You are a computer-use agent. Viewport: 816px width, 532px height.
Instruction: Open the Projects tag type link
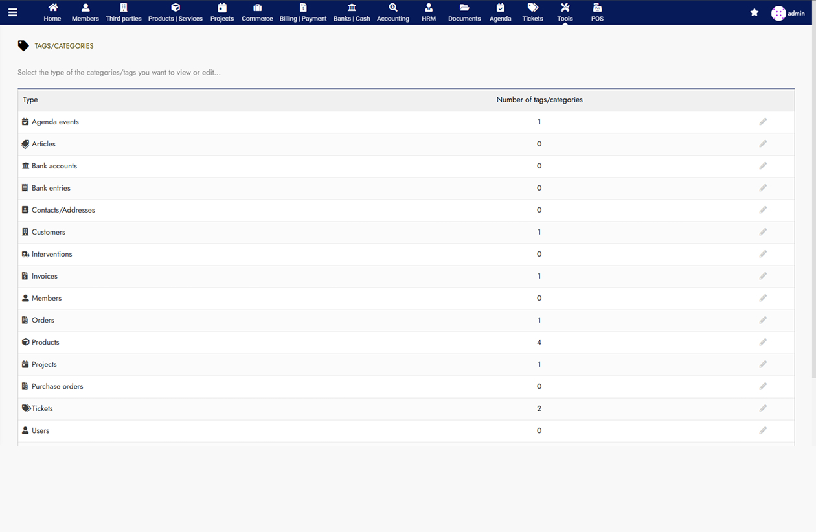tap(44, 364)
